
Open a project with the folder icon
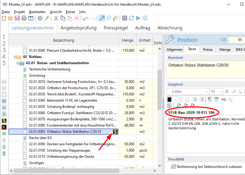click(x=10, y=18)
